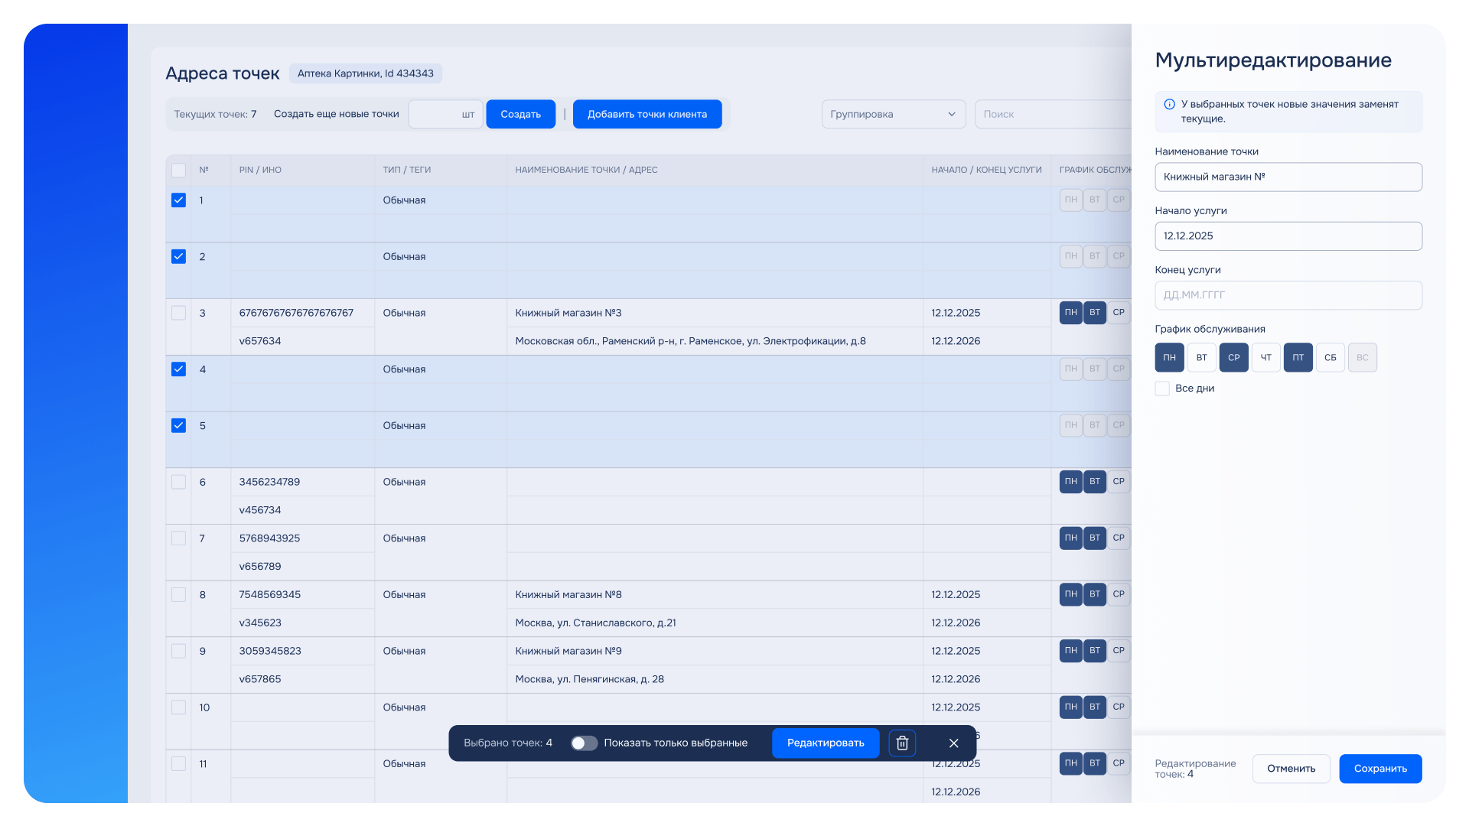
Task: Select ВТ day in schedule editor
Action: click(x=1201, y=357)
